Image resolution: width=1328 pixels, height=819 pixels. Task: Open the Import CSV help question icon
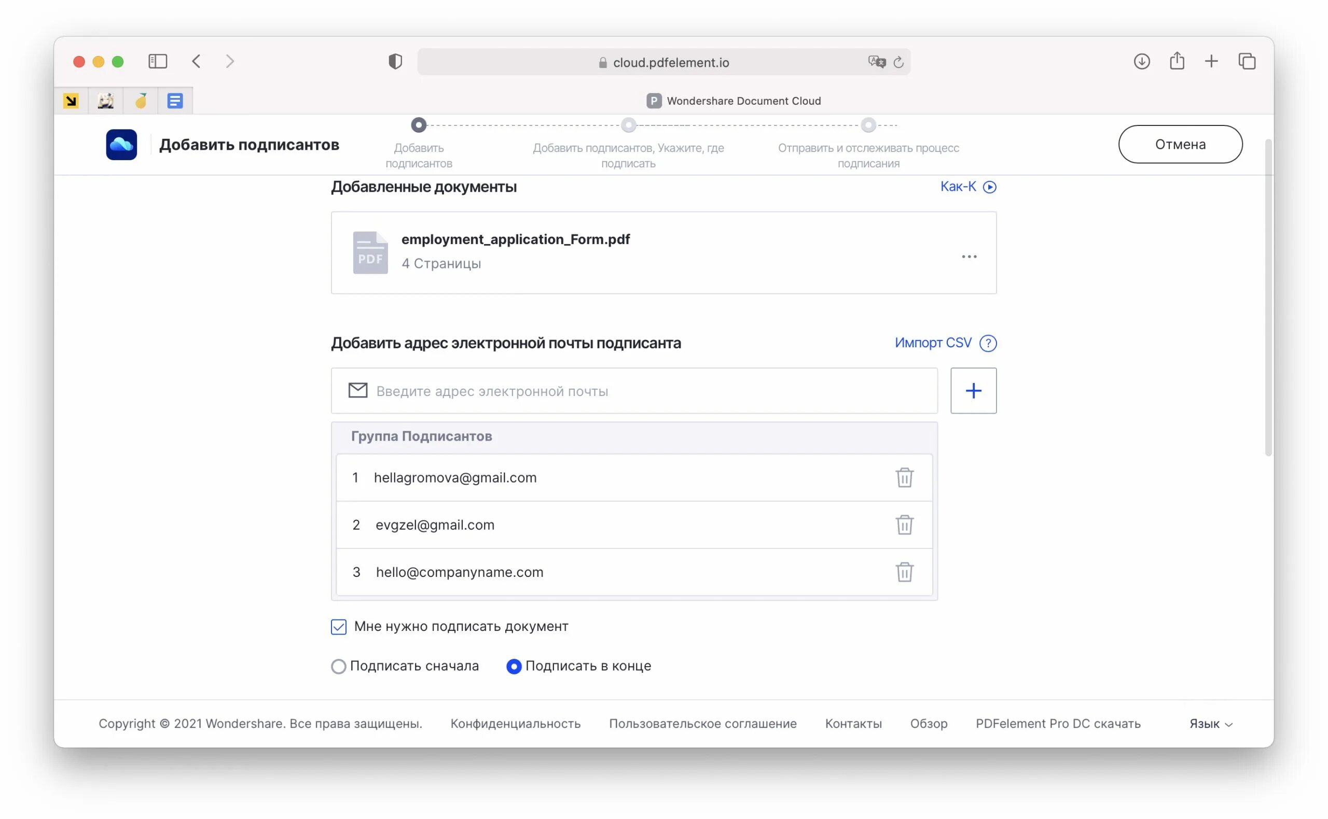(988, 343)
